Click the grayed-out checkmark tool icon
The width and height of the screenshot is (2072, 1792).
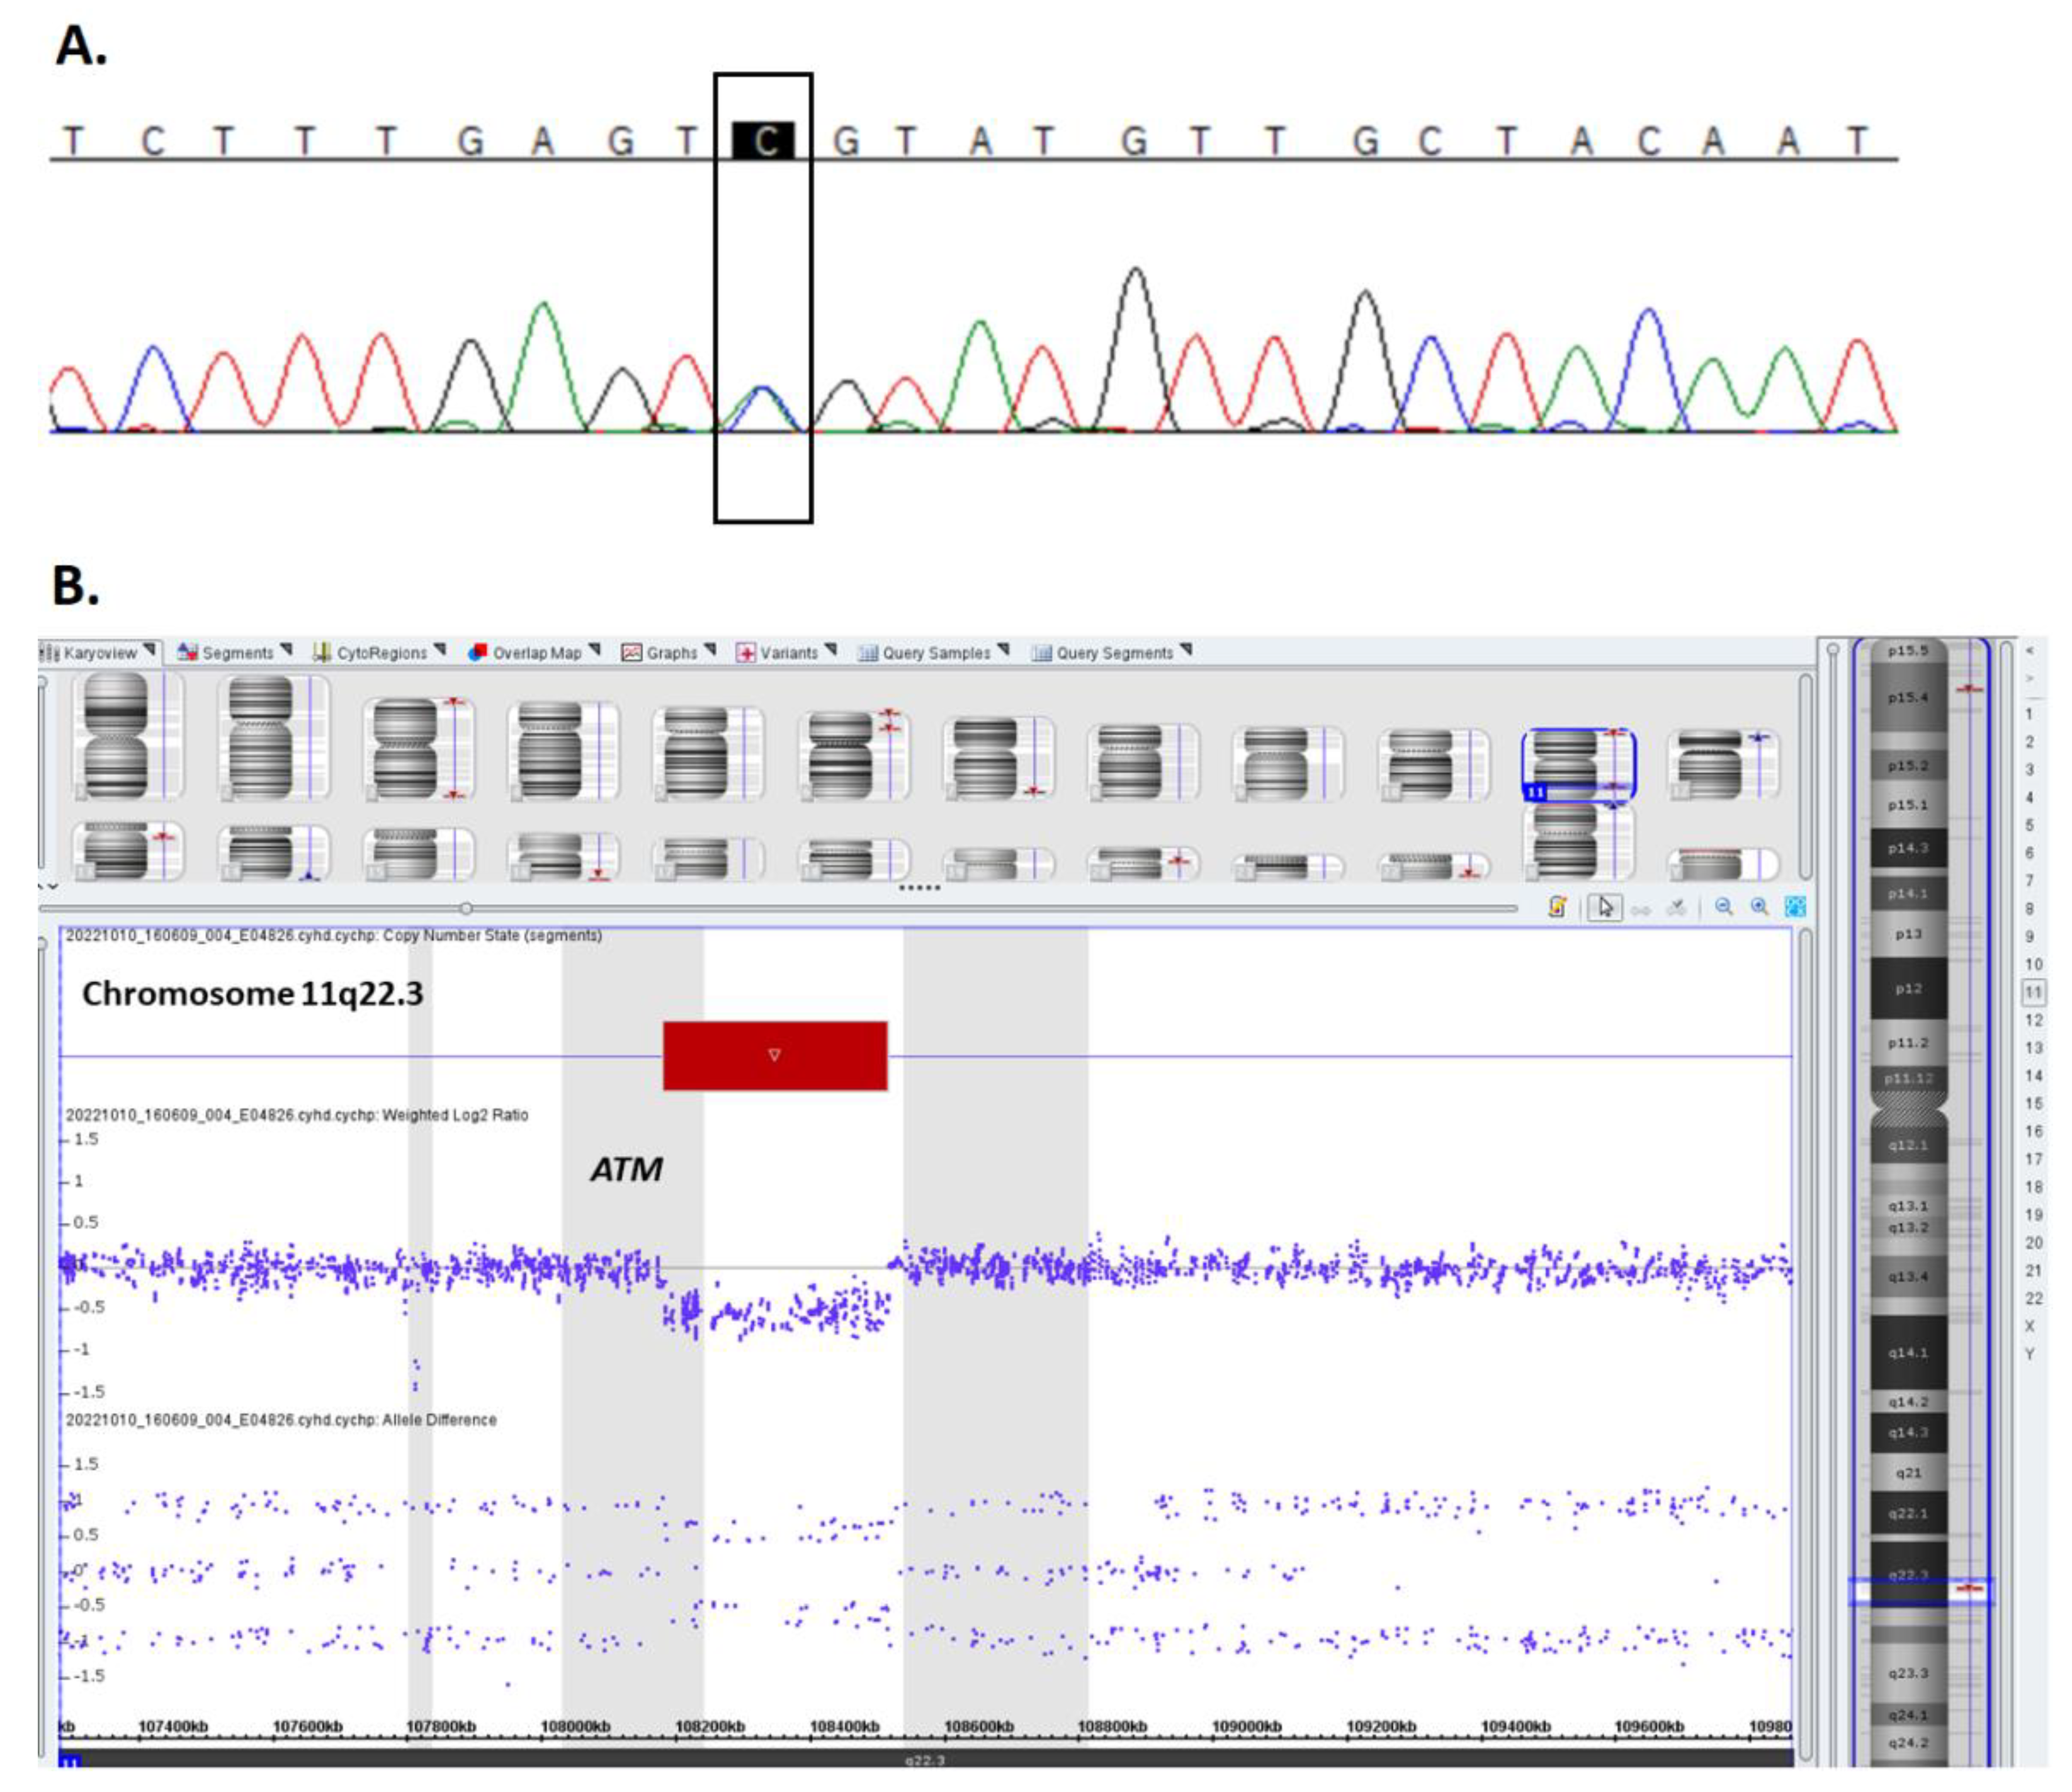coord(1677,908)
